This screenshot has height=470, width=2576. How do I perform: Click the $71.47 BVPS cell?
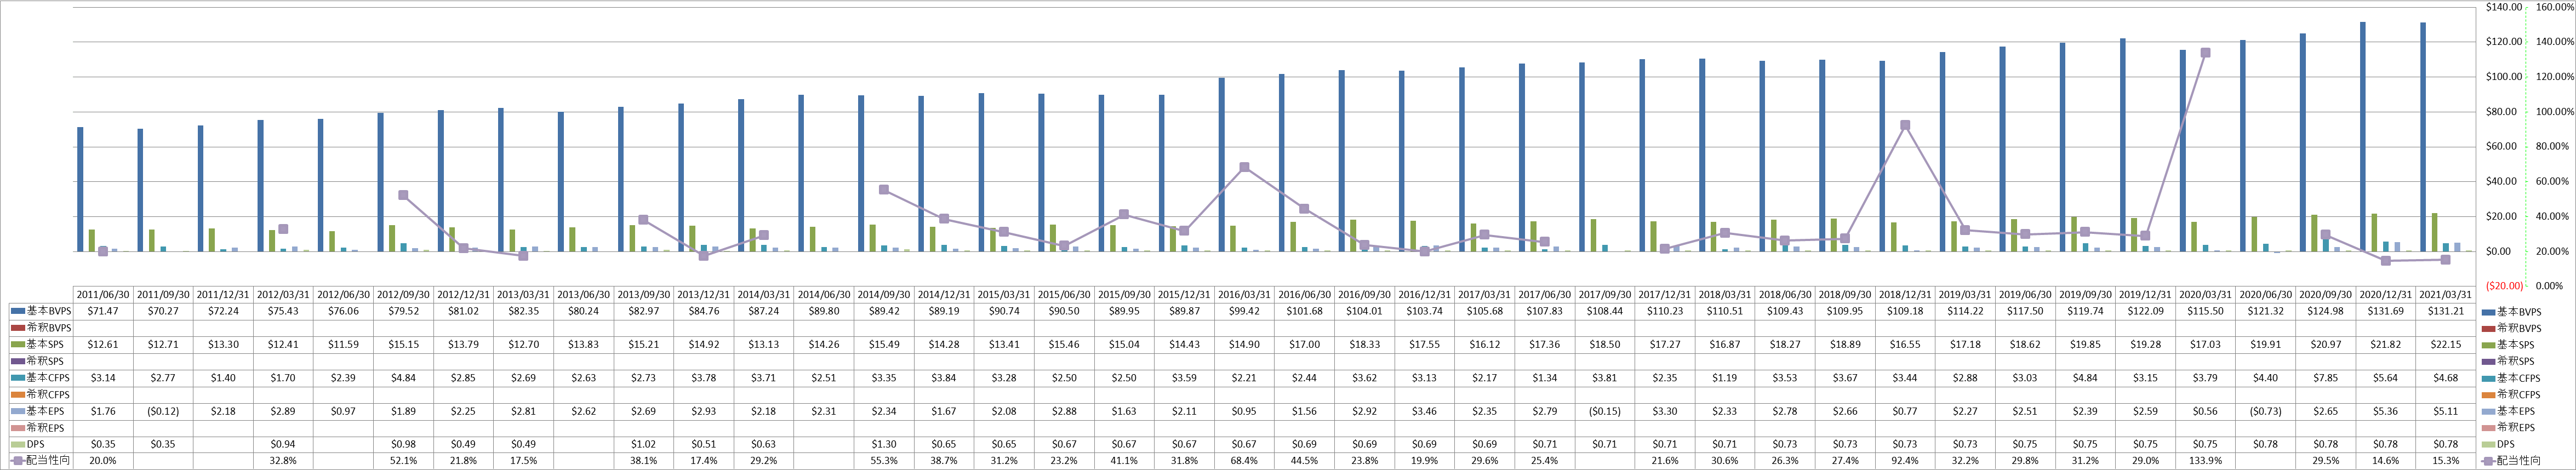click(x=103, y=311)
